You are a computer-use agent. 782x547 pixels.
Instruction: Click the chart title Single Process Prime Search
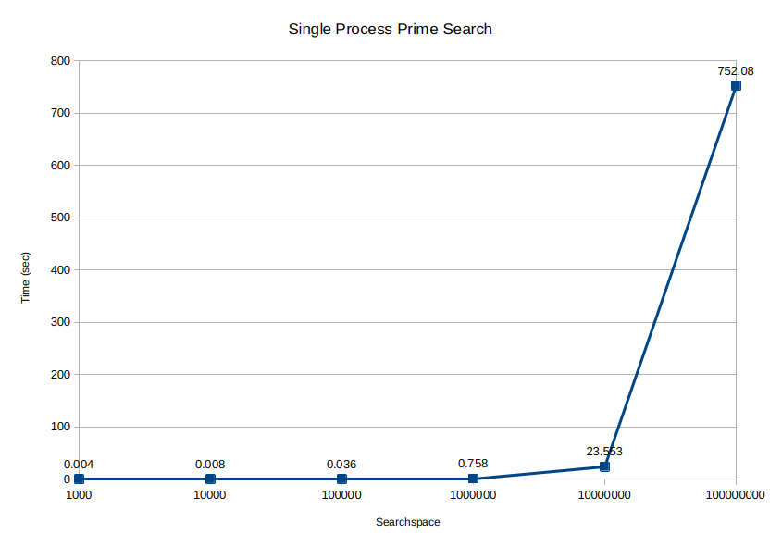point(390,29)
